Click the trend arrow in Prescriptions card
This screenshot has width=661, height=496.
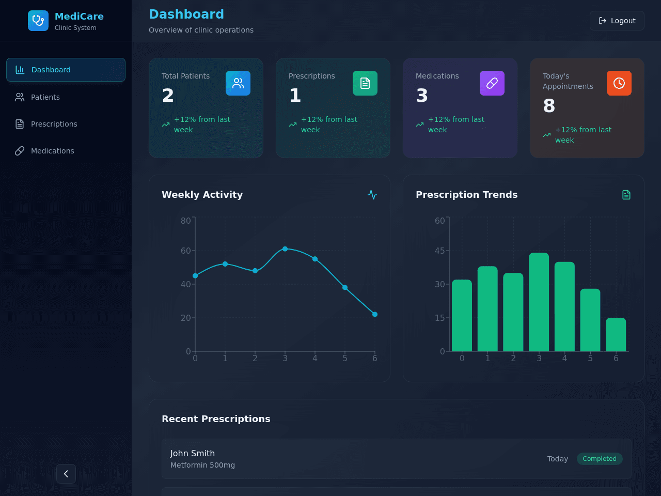click(x=293, y=125)
